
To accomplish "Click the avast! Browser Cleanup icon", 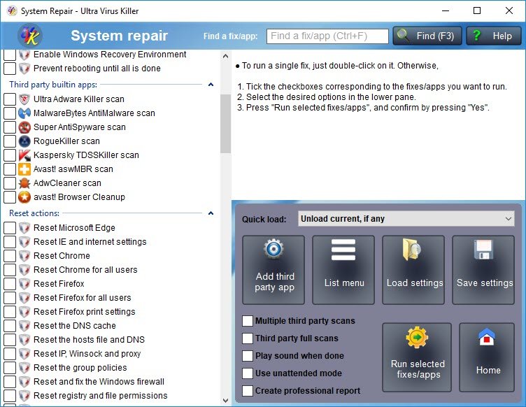I will (24, 197).
